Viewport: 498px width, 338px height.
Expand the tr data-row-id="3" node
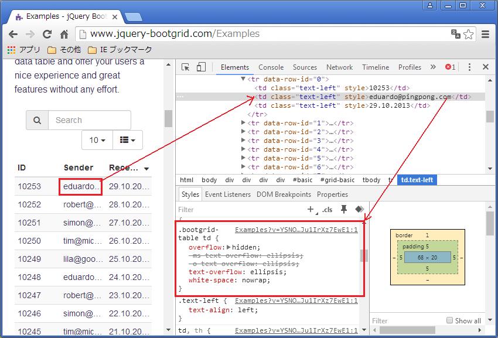[243, 141]
